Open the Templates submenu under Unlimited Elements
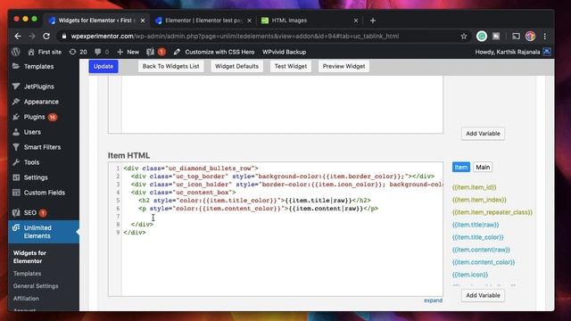The width and height of the screenshot is (571, 321). [28, 274]
